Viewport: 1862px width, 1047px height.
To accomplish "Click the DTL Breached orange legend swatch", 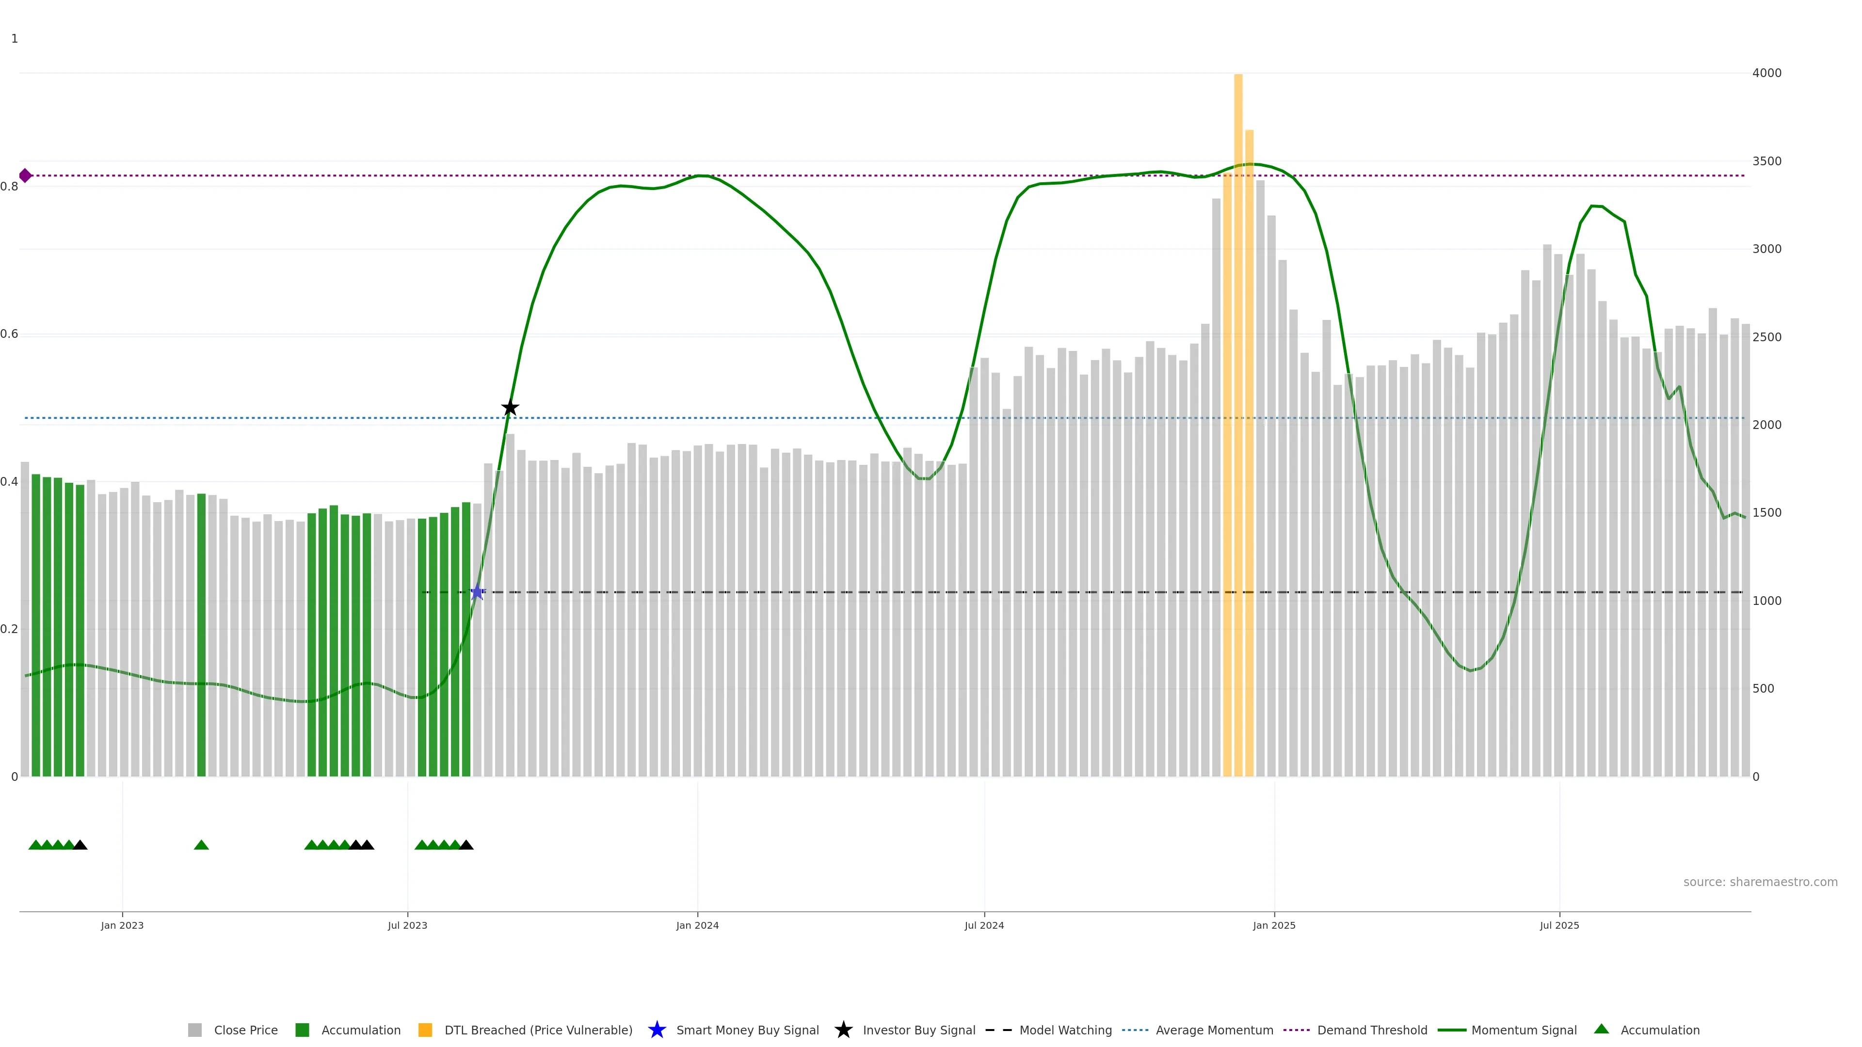I will click(x=425, y=1030).
